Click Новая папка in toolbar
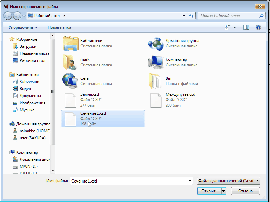The width and height of the screenshot is (270, 202). coord(59,27)
